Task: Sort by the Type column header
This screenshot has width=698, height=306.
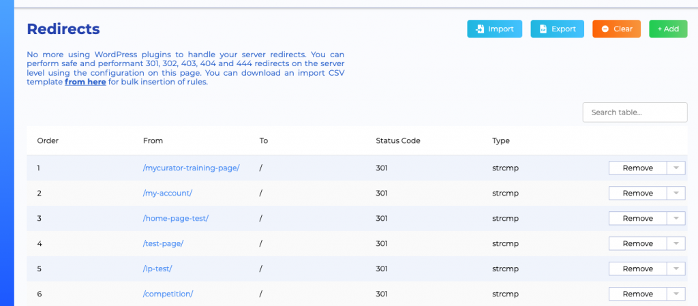Action: click(x=501, y=141)
